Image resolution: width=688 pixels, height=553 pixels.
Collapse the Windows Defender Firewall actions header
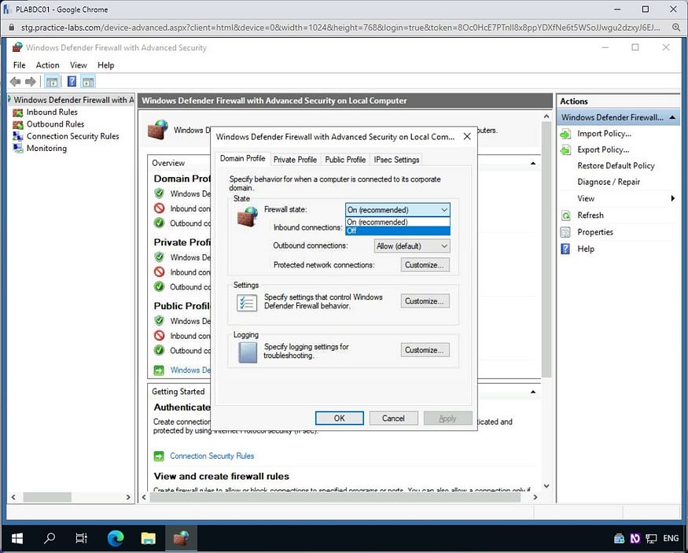(x=671, y=118)
